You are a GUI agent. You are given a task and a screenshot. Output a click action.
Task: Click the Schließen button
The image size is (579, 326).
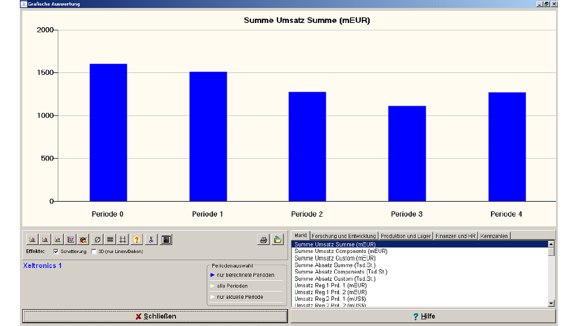155,316
